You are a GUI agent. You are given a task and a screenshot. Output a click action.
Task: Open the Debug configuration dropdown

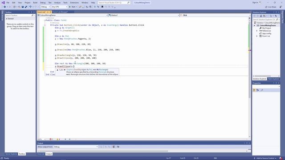(45, 7)
